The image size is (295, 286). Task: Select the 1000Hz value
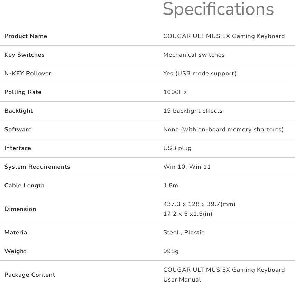175,92
